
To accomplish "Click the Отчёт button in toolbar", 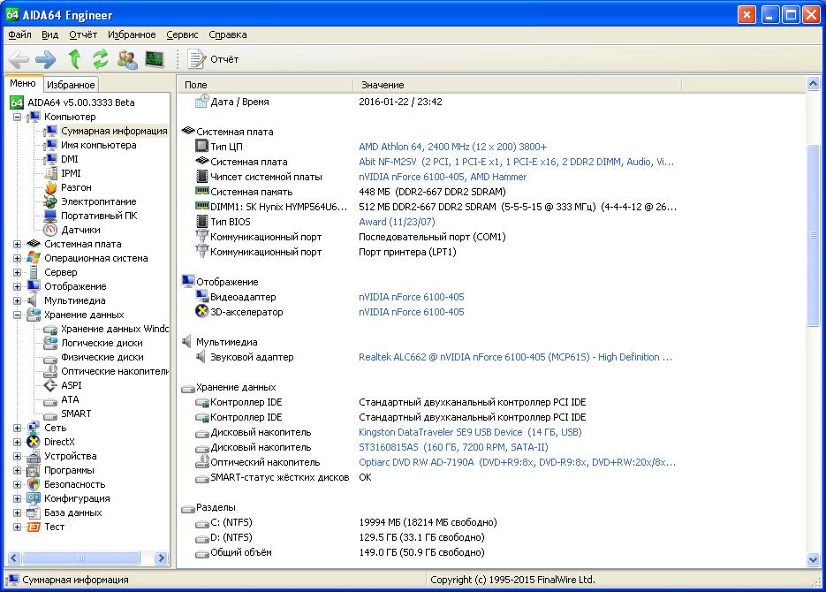I will 214,59.
